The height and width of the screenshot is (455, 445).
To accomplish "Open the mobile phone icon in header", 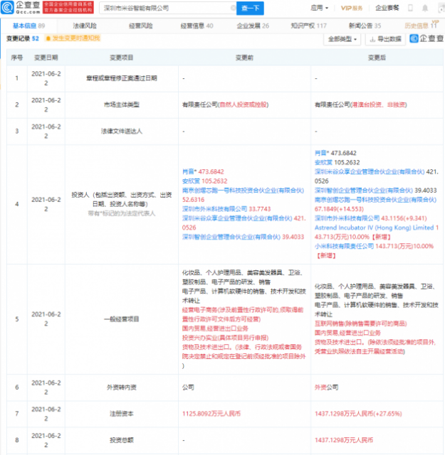I will pyautogui.click(x=410, y=8).
